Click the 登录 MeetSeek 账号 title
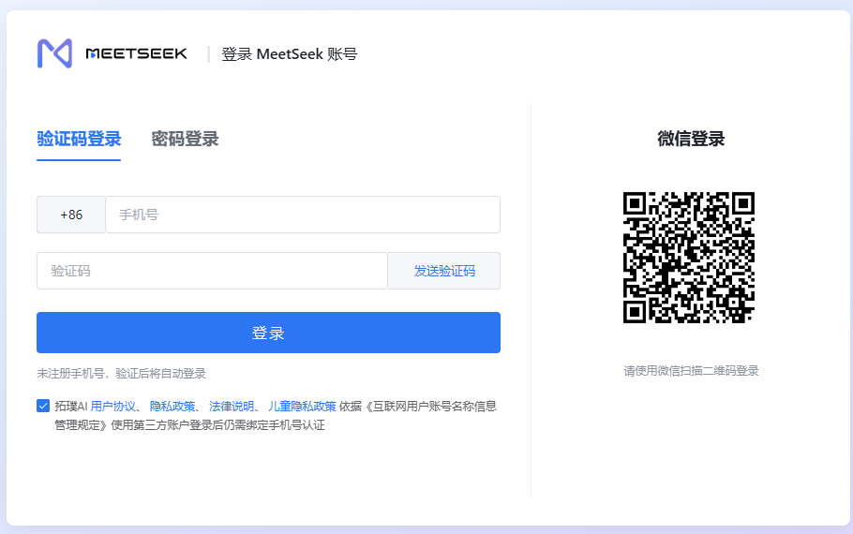 tap(290, 53)
